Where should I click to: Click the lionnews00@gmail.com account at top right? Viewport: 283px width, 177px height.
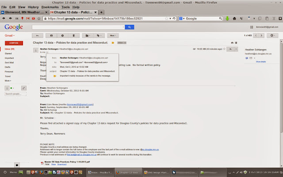267,27
